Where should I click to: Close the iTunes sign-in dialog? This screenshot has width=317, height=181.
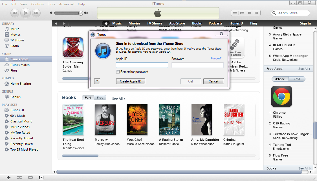pos(221,33)
